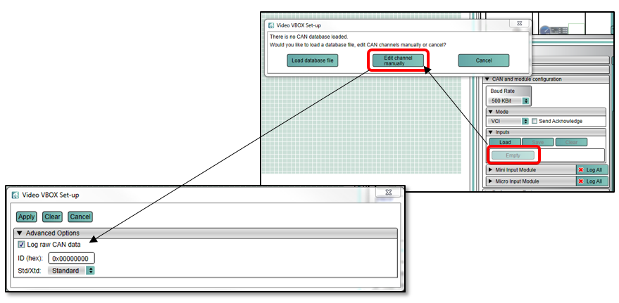The height and width of the screenshot is (303, 619).
Task: Click the Clear button under Inputs
Action: point(571,142)
